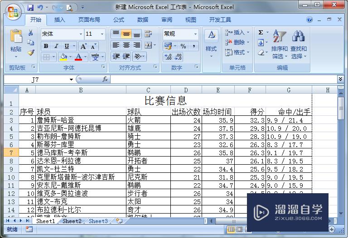Switch to the Sheet2 worksheet tab
The height and width of the screenshot is (238, 348).
point(72,221)
